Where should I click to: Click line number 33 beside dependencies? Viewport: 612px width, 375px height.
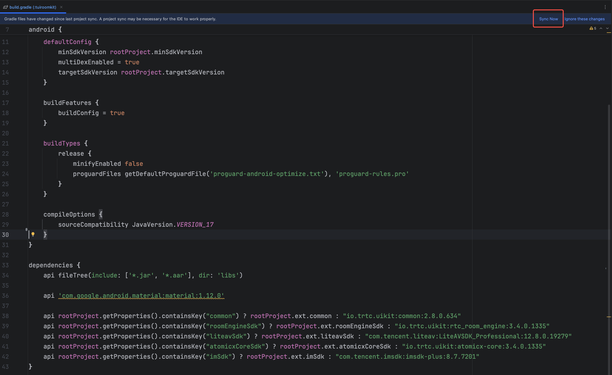[x=6, y=265]
